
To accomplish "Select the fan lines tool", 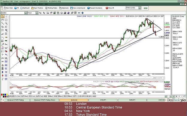I will [x=3, y=41].
